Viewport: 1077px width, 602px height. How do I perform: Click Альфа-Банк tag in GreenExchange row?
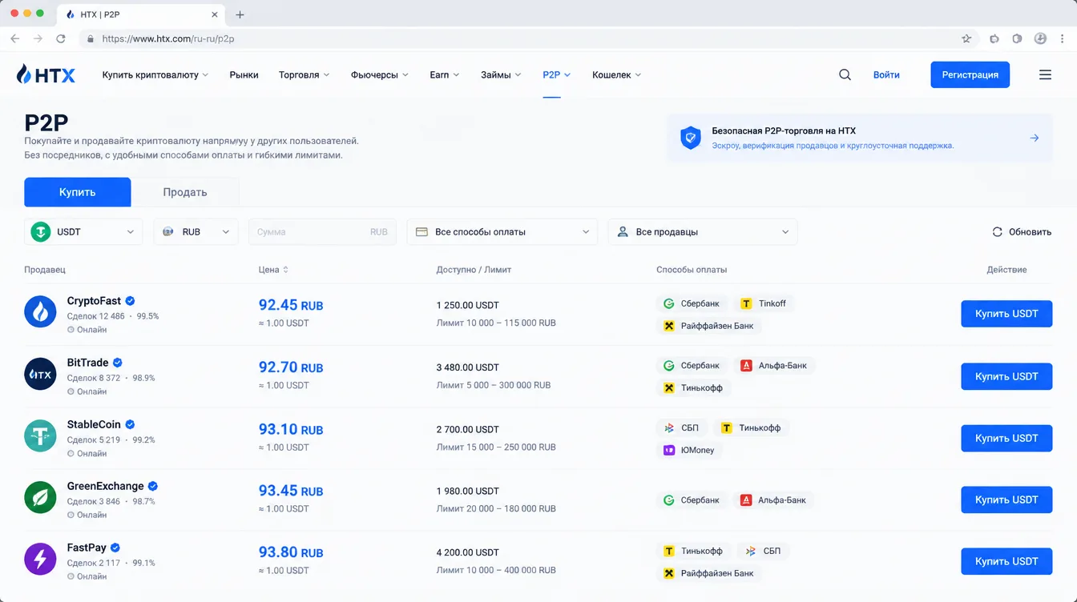click(774, 500)
